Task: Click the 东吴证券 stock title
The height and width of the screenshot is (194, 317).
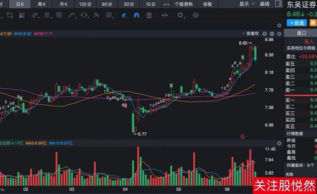Action: point(302,5)
